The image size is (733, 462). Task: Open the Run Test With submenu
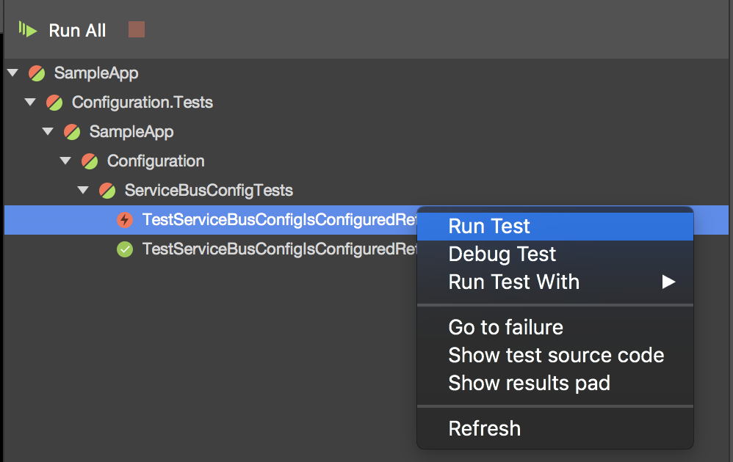514,282
